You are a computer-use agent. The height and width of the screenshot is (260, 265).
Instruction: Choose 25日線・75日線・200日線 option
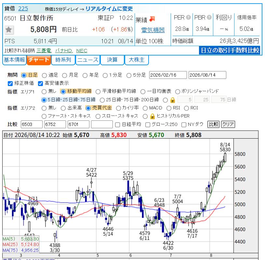102,100
